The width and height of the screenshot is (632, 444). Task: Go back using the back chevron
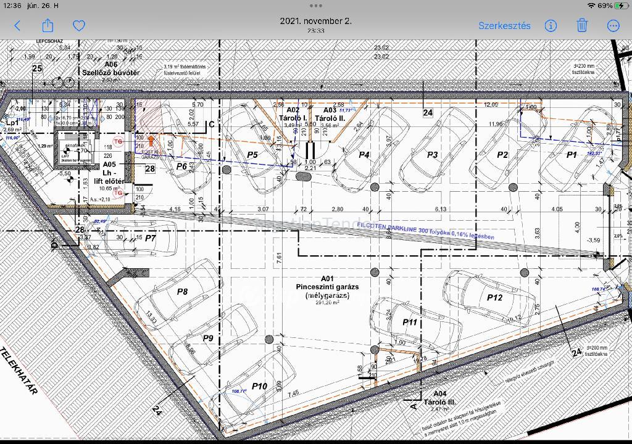[x=17, y=25]
